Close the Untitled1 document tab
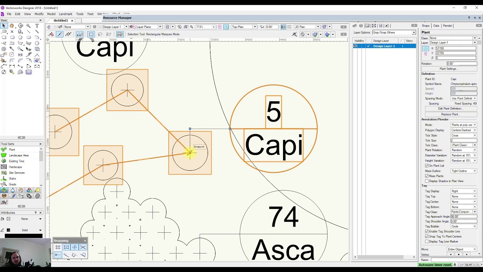Viewport: 483px width, 272px height. pos(72,21)
